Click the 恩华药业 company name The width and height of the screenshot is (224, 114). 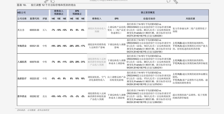tap(22, 96)
